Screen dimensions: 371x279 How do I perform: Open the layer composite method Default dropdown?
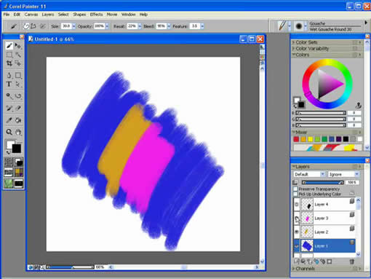[x=309, y=174]
